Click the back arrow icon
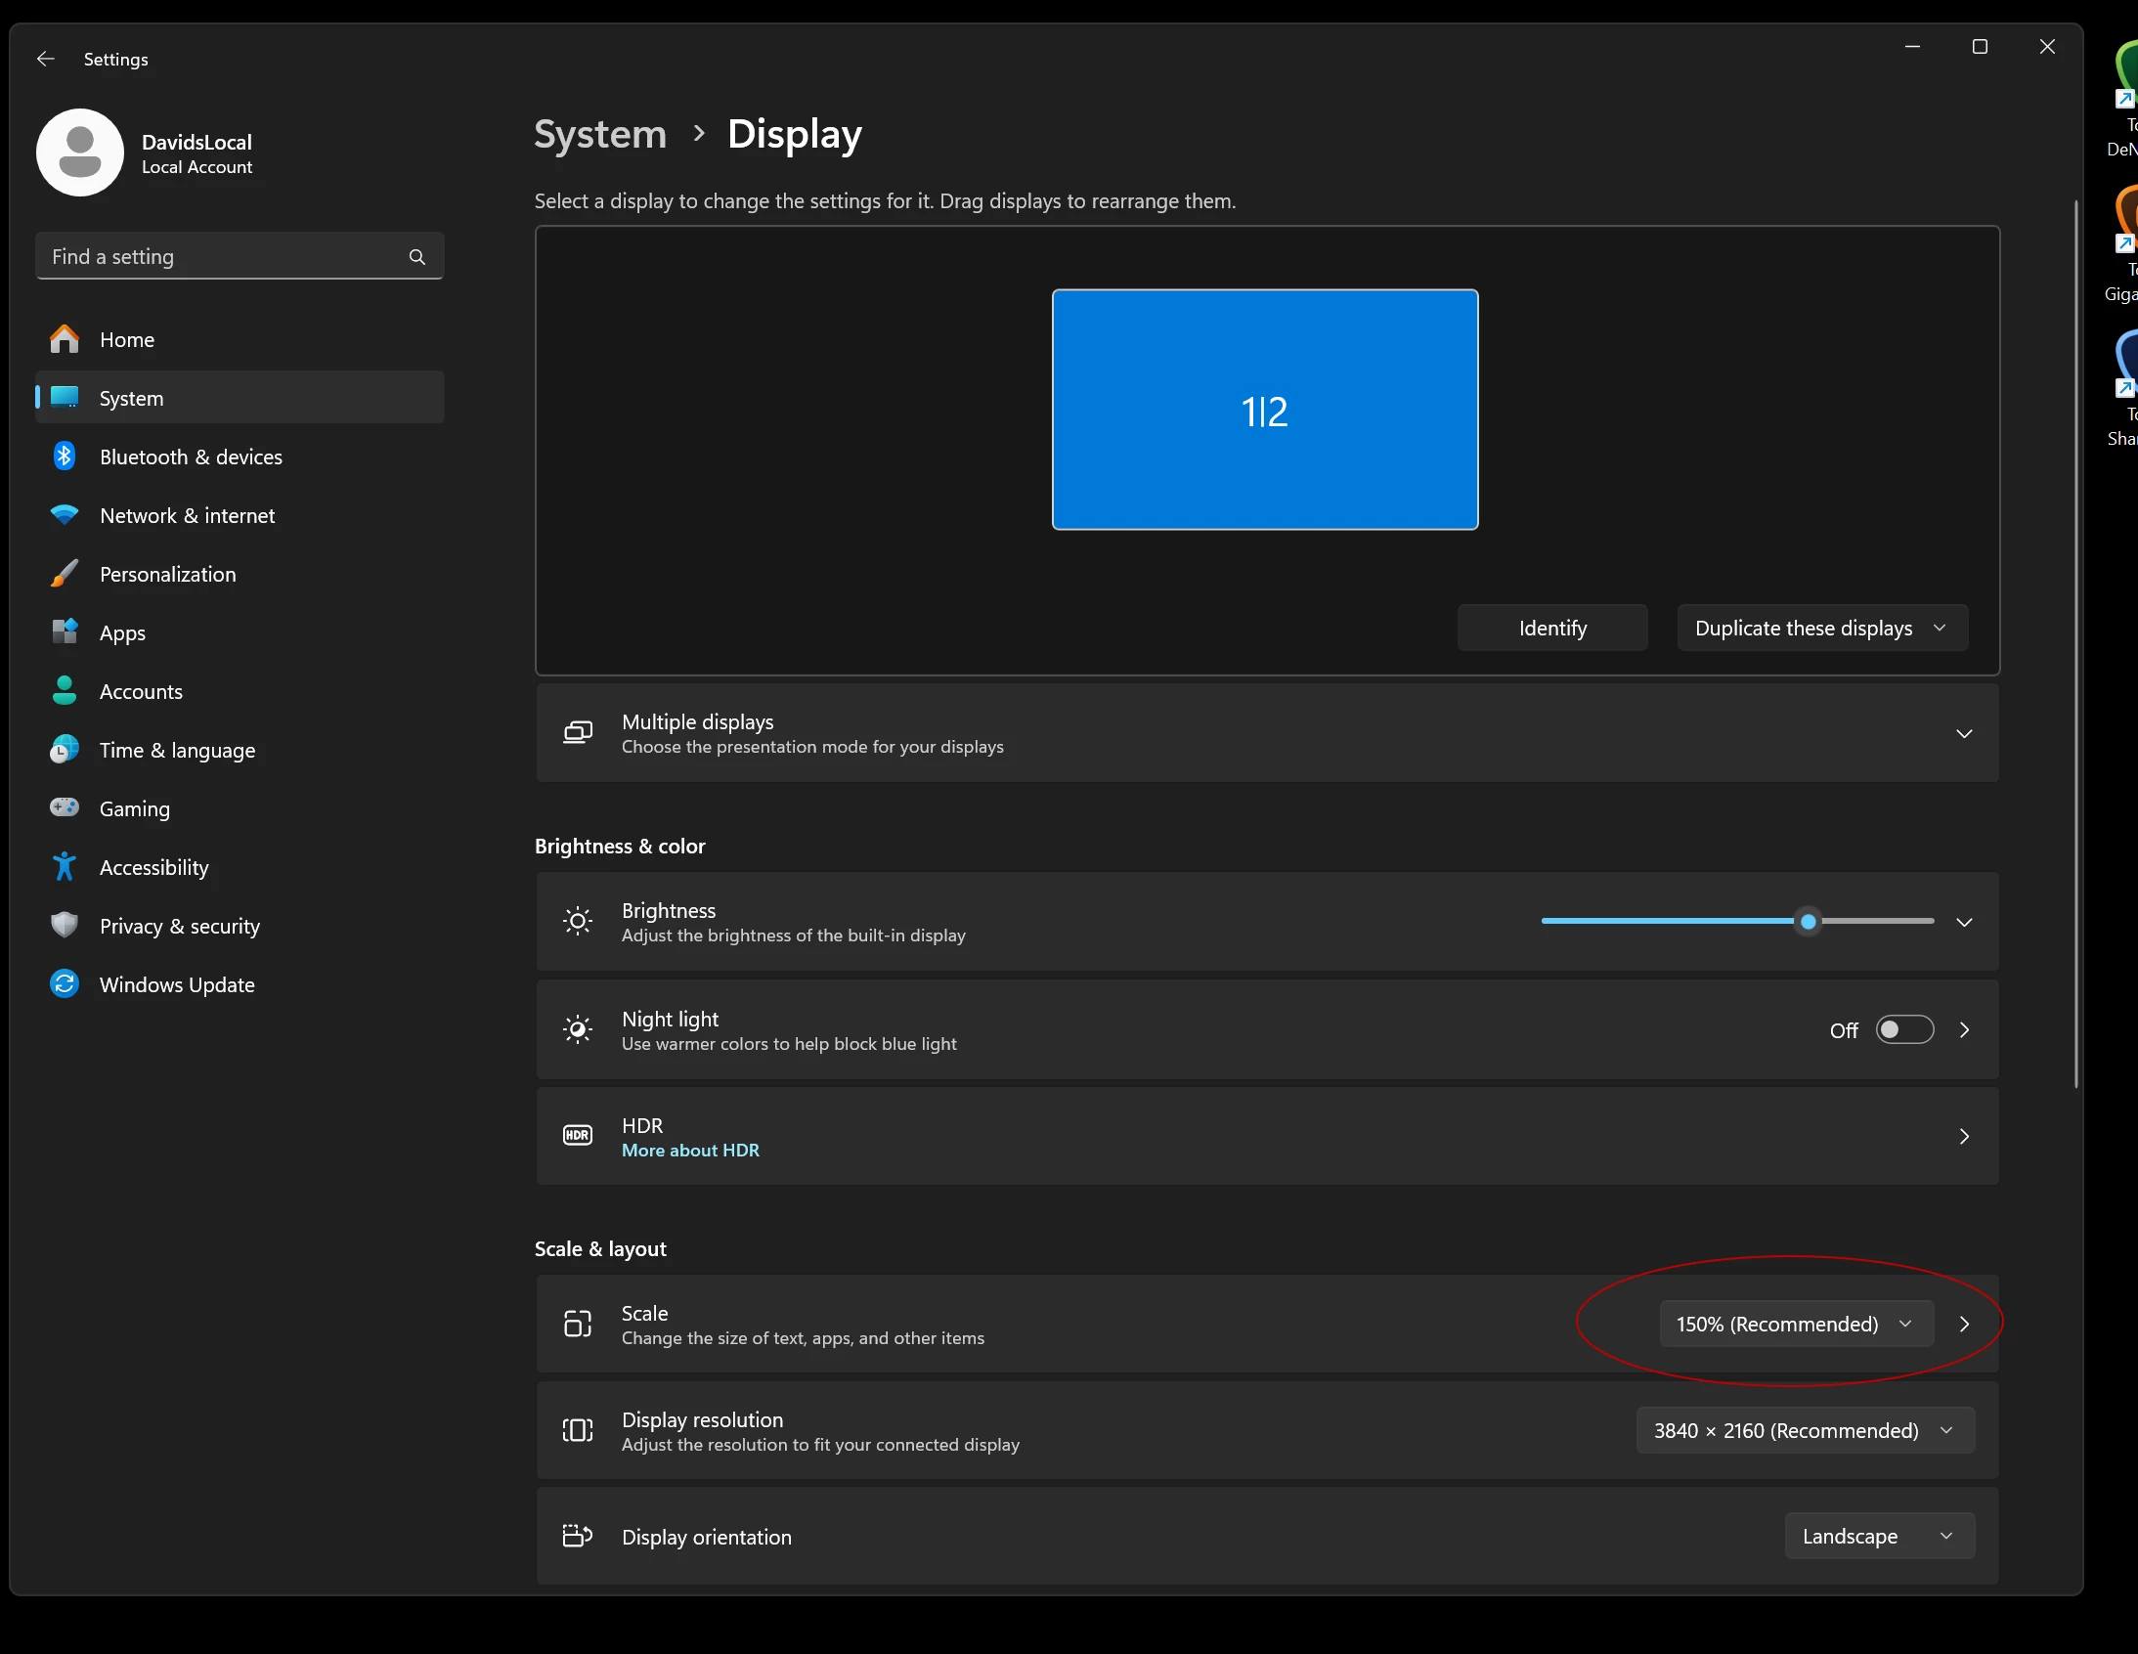2138x1654 pixels. [x=45, y=59]
